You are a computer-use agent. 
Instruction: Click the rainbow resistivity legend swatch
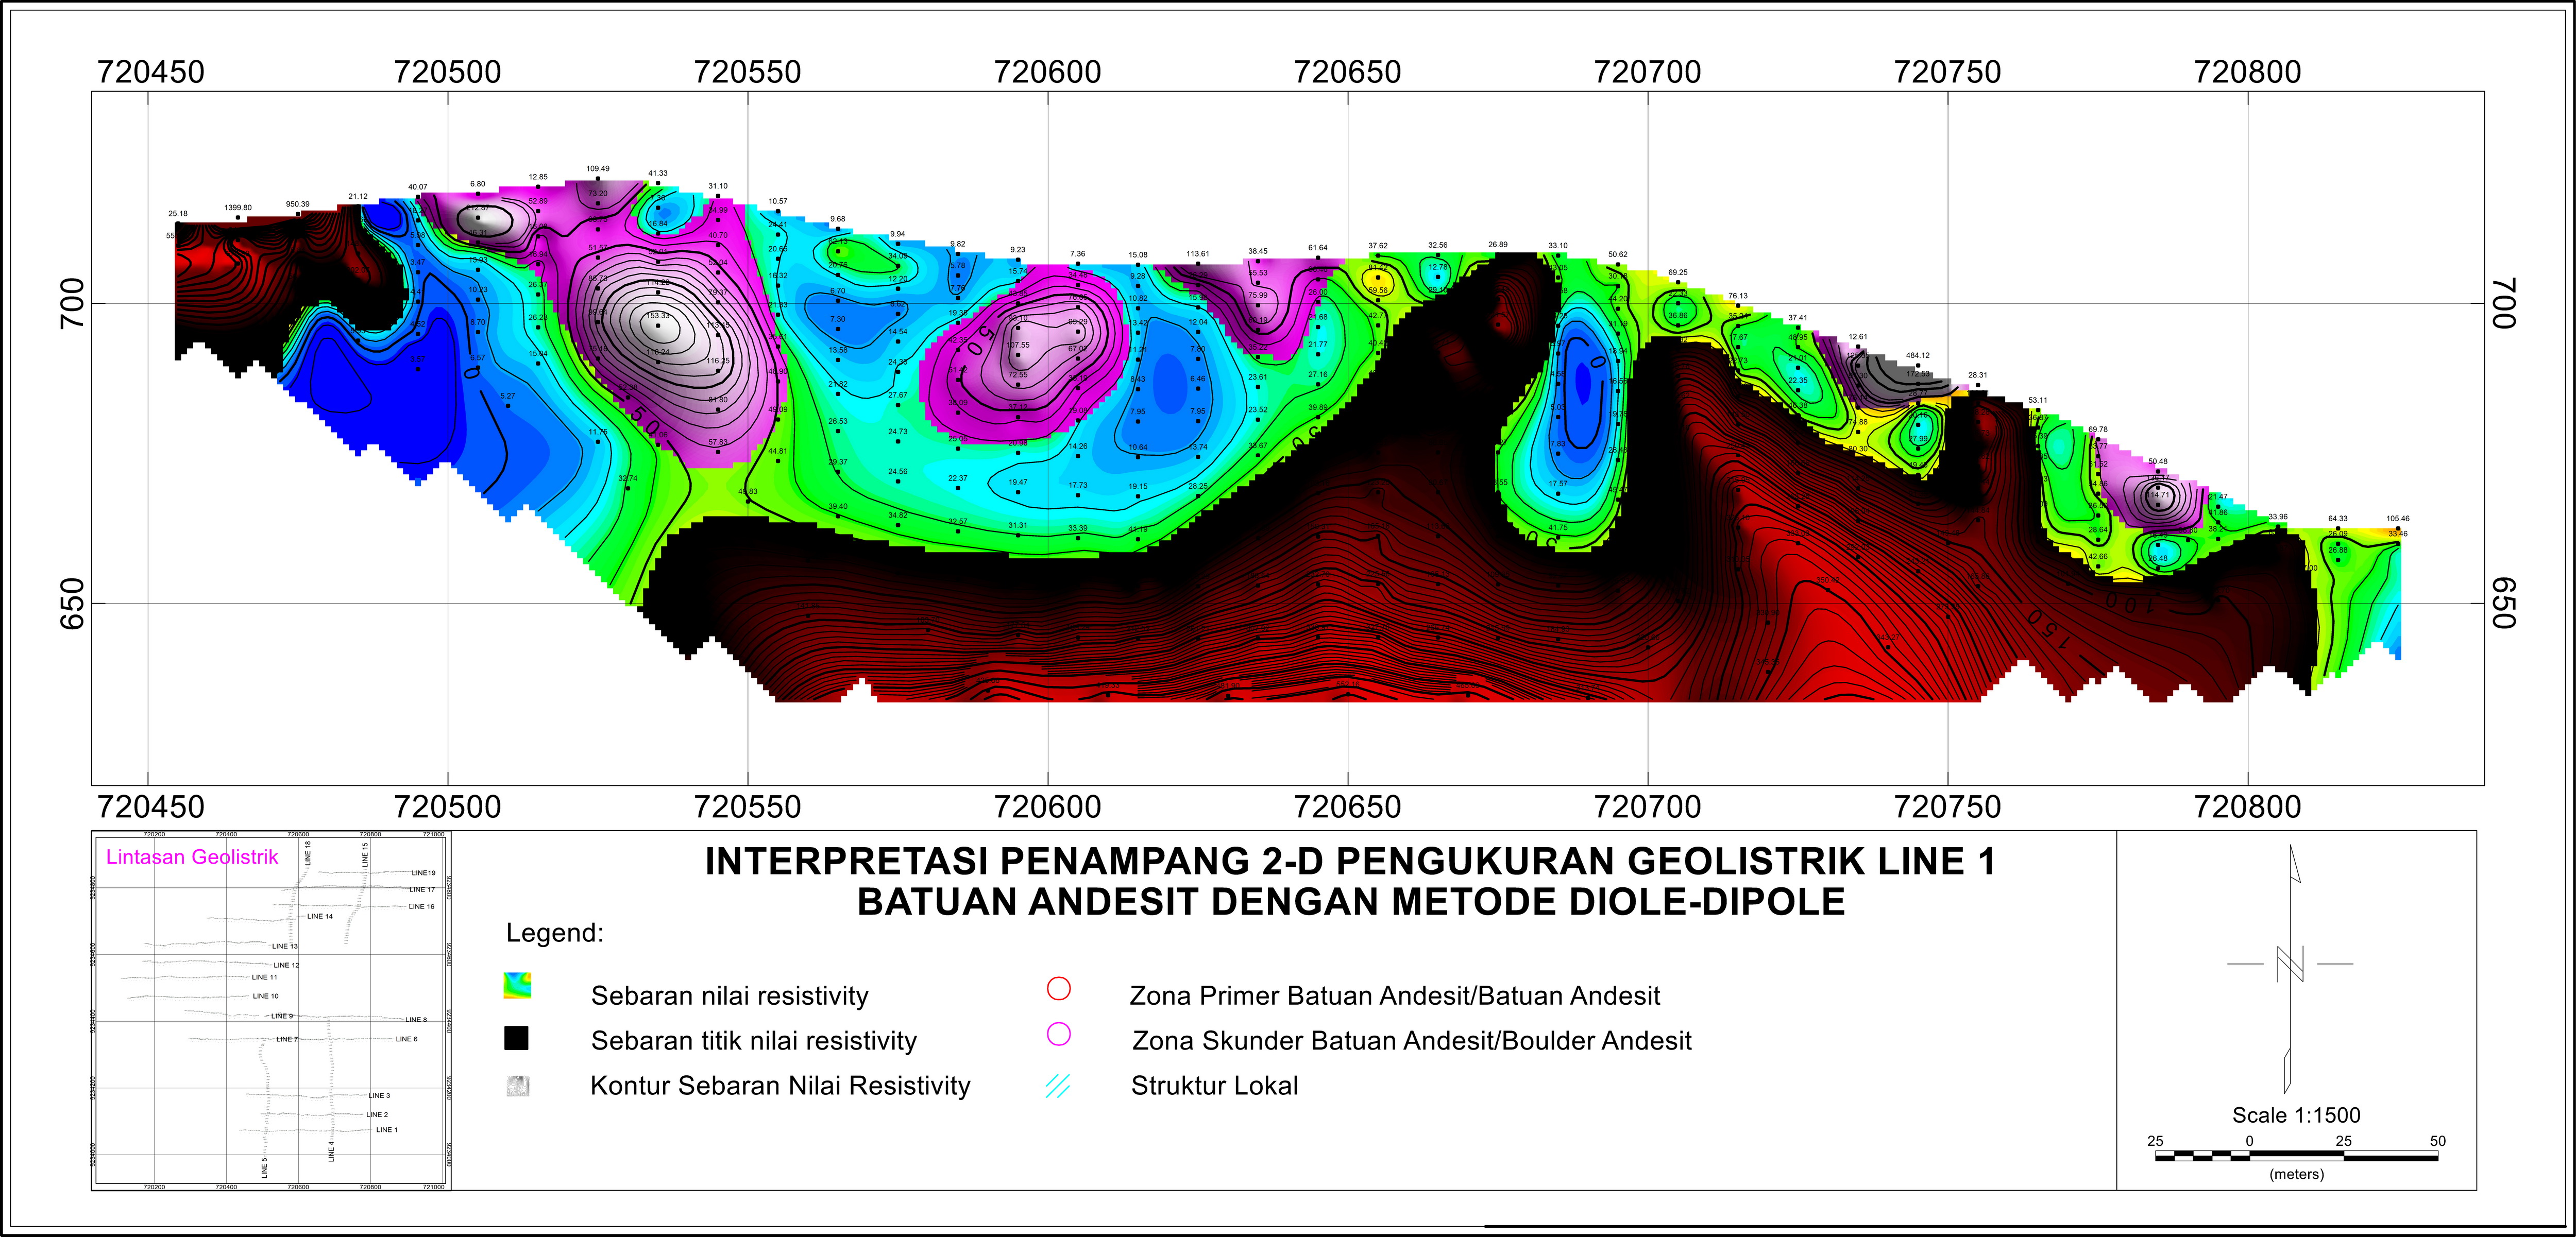pos(517,985)
